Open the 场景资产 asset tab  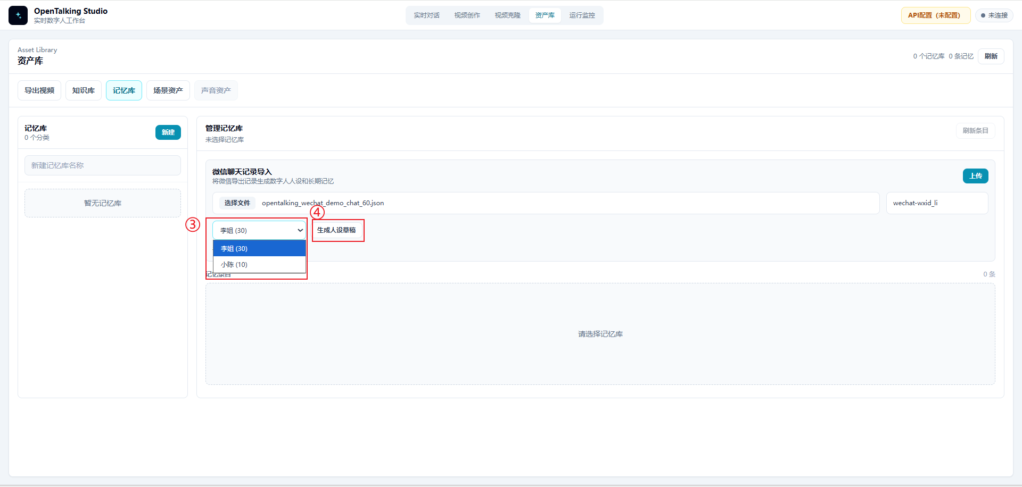168,90
